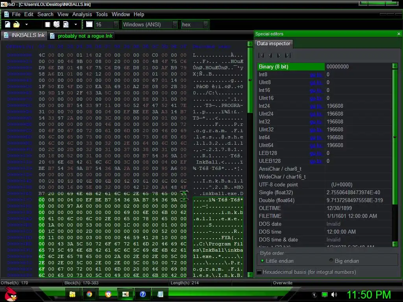Open the Analysis menu
This screenshot has height=302, width=403.
pyautogui.click(x=82, y=15)
